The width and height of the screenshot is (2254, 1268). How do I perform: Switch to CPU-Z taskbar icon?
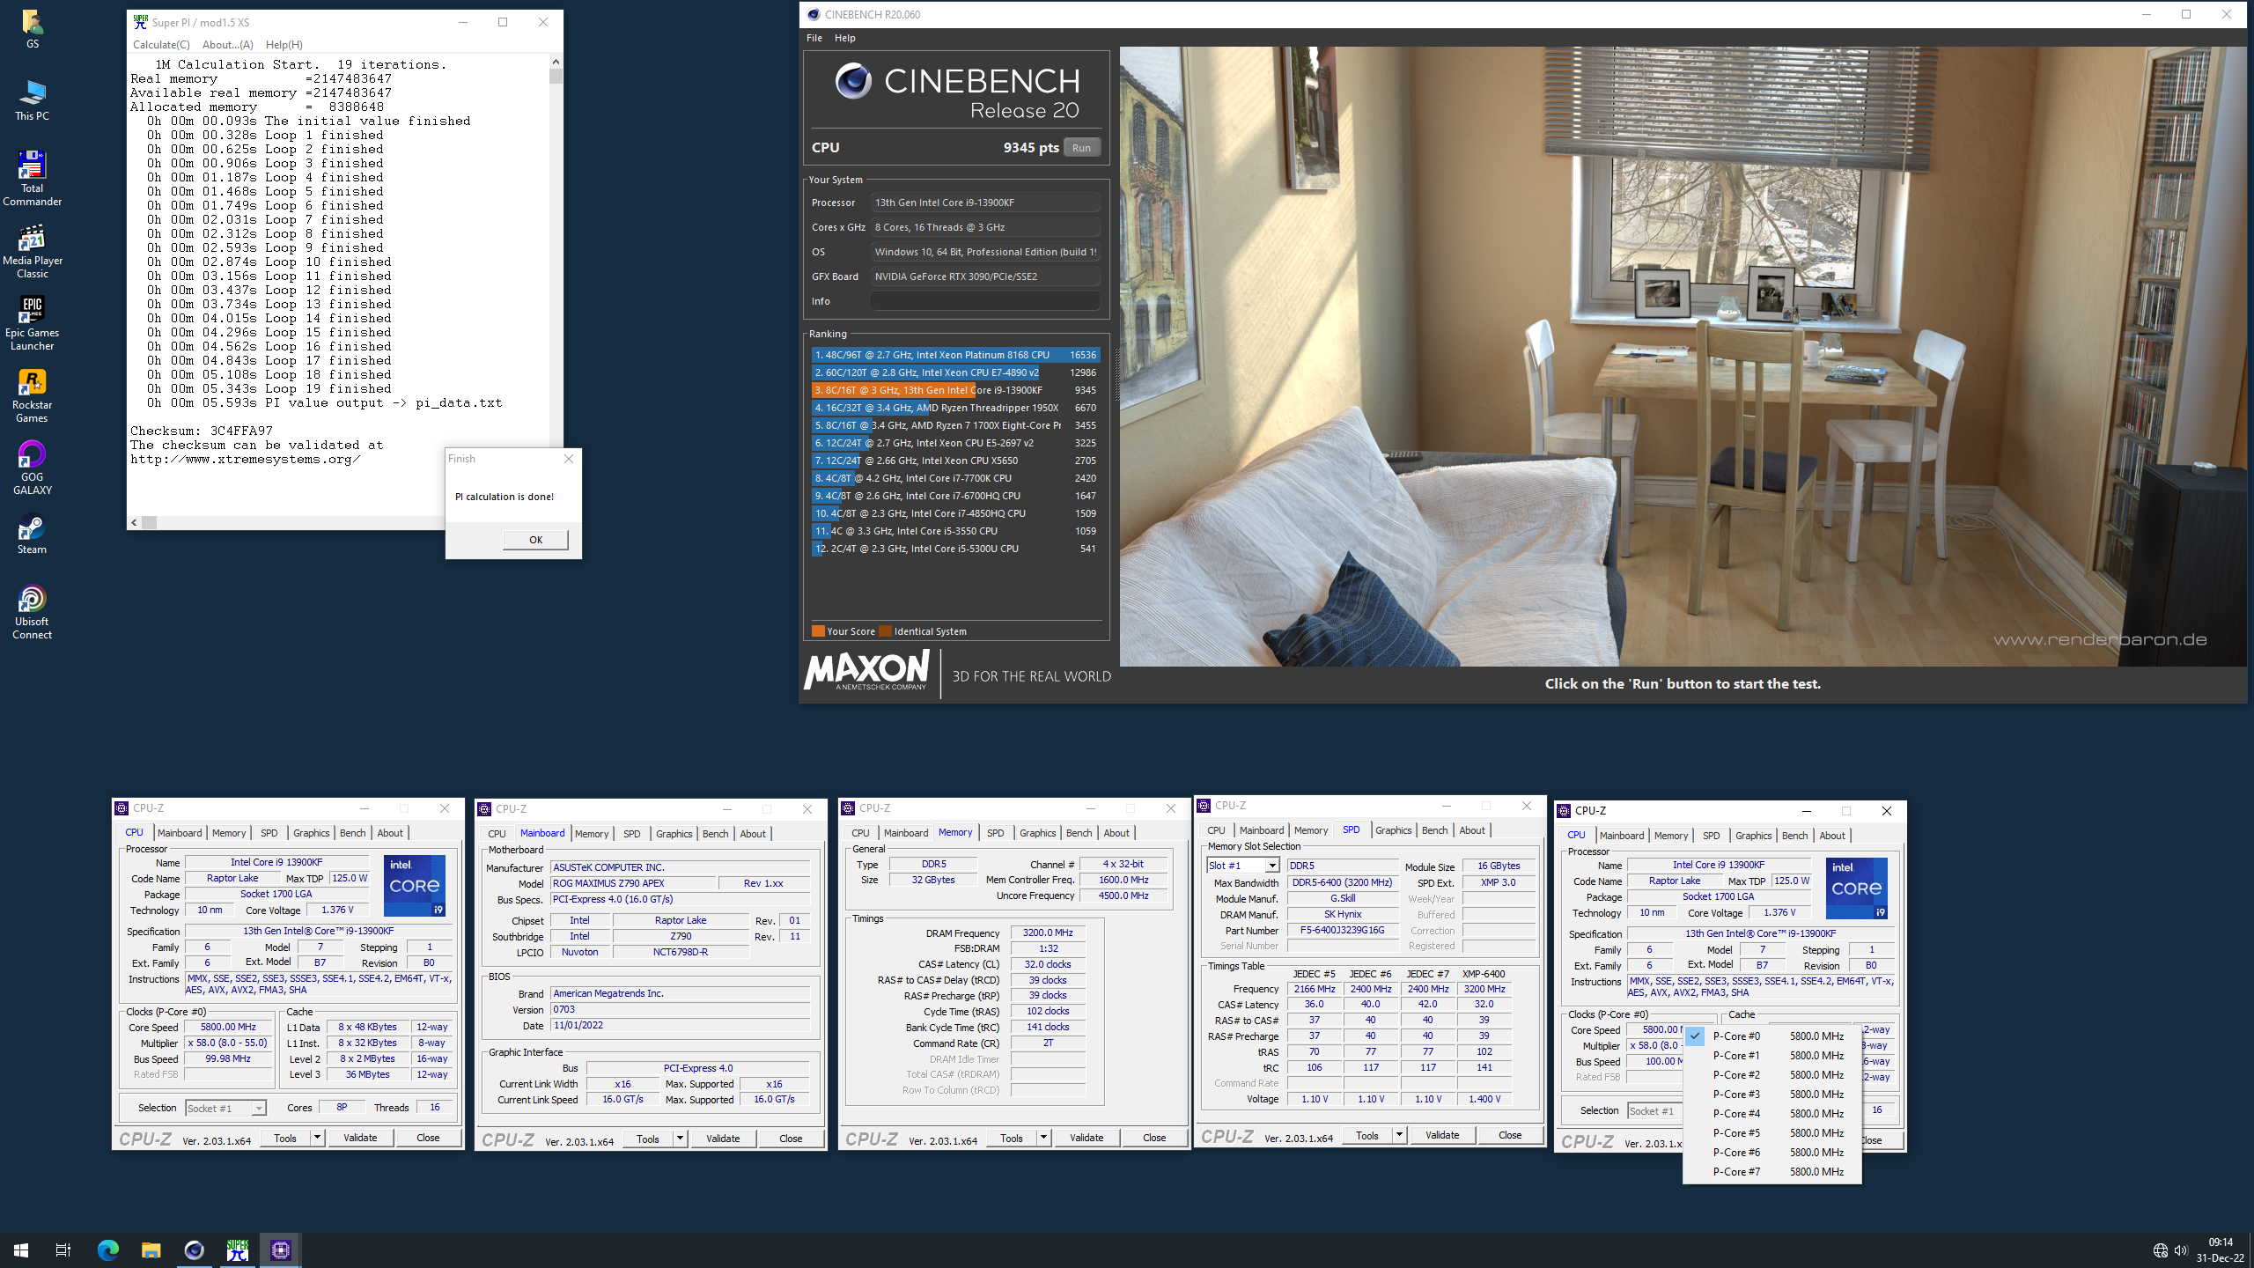coord(280,1250)
